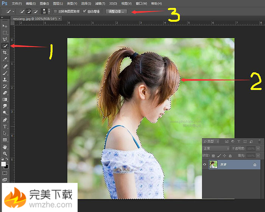This screenshot has width=265, height=212.
Task: Enable the 对所有图层取样 checkbox
Action: 56,12
